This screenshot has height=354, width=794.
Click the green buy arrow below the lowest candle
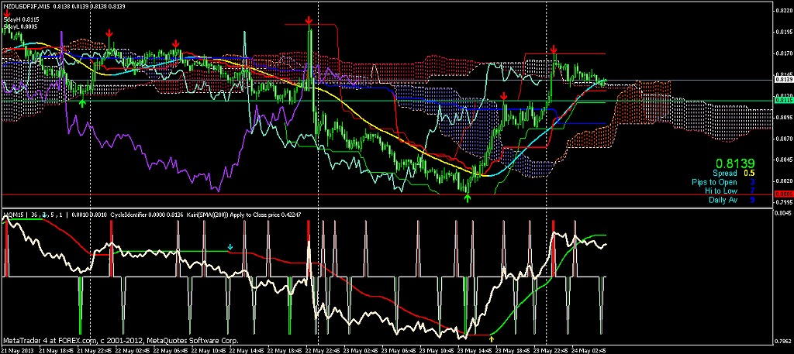click(x=468, y=198)
